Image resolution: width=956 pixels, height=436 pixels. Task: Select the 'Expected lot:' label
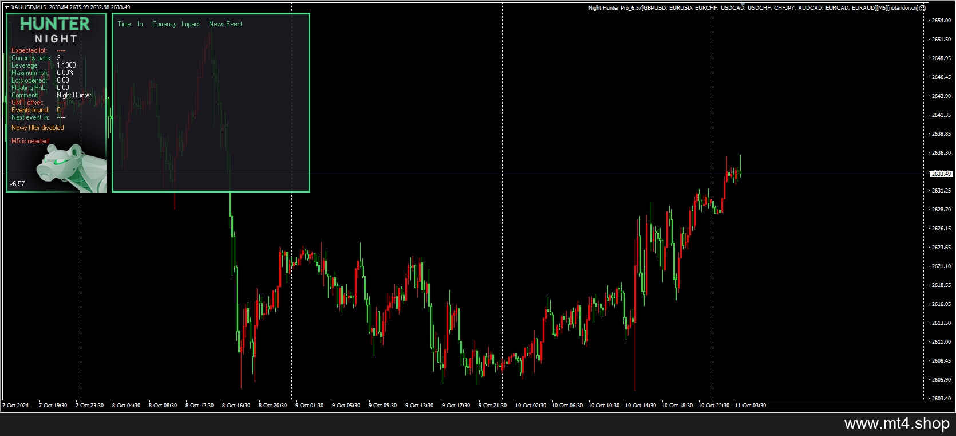29,50
